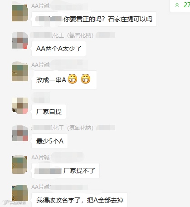The width and height of the screenshot is (190, 207).
Task: Click avatar next to AA两个A太少了 message
Action: (20, 40)
